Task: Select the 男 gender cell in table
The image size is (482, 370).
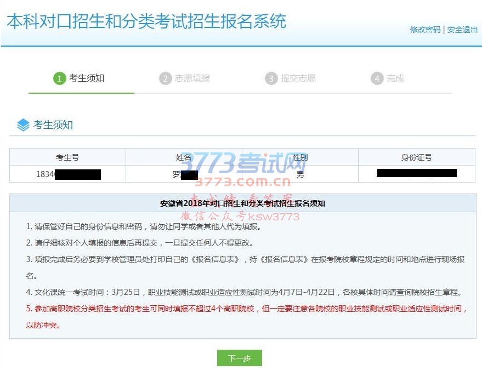Action: [300, 174]
